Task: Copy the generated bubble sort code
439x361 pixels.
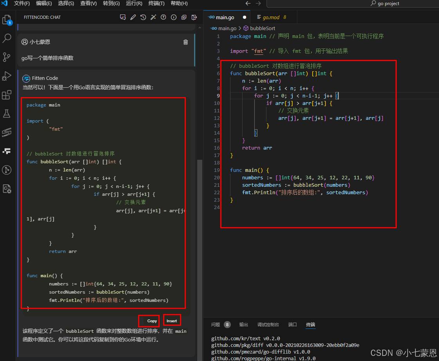Action: tap(151, 321)
